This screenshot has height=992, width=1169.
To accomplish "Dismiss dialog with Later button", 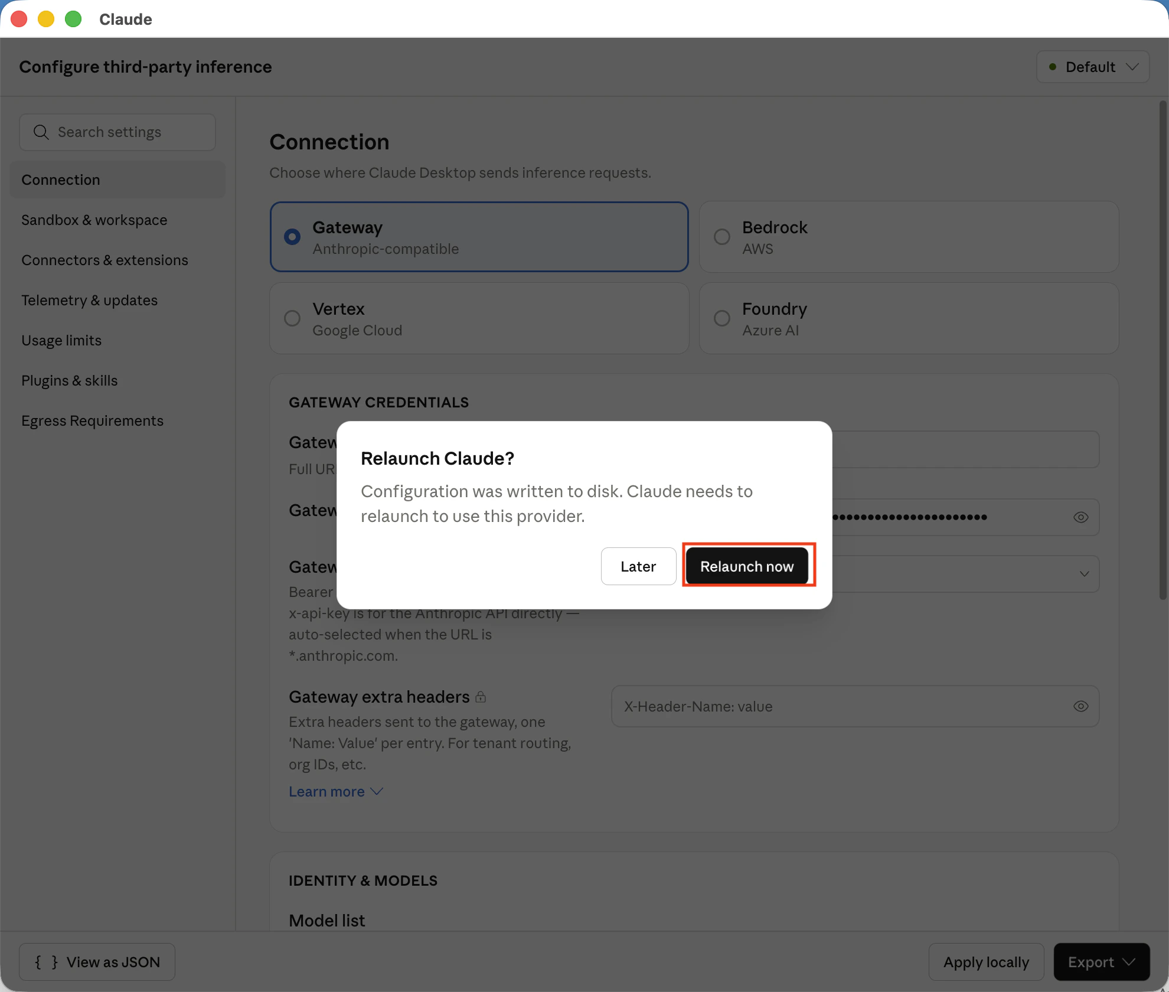I will [x=638, y=566].
